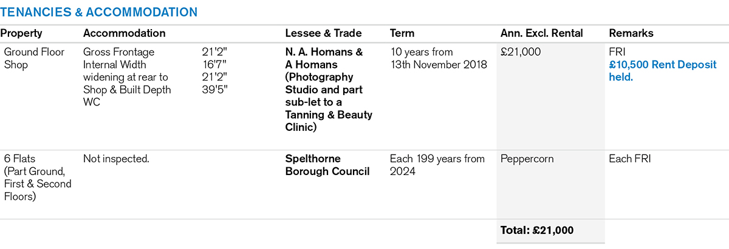Select the Ann. Excl. Rental header
Viewport: 729px width, 249px height.
[x=542, y=33]
